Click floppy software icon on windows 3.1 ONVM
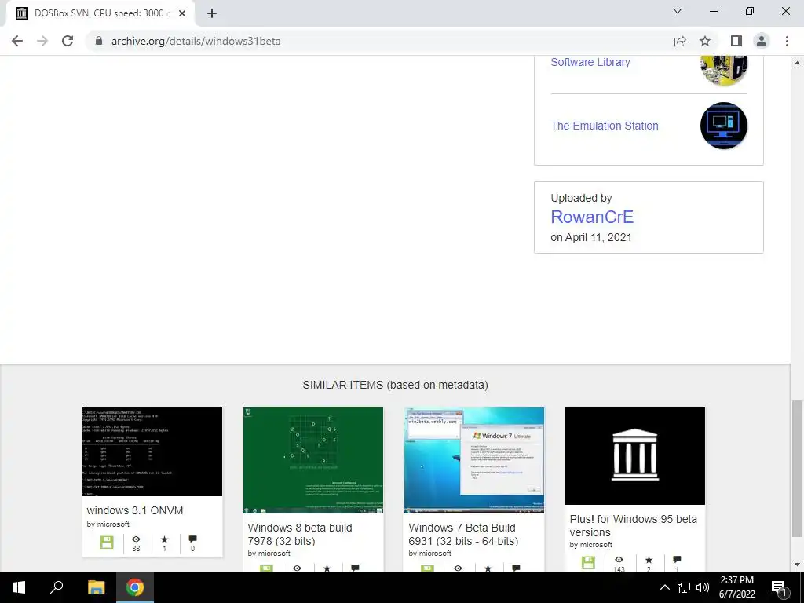804x603 pixels. [x=107, y=543]
